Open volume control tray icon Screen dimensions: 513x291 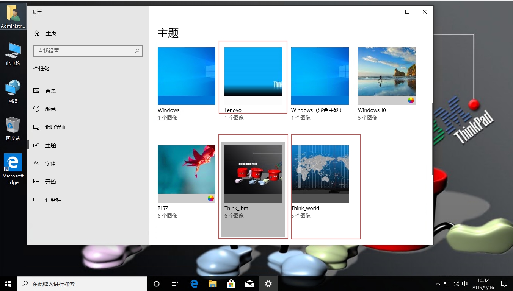coord(456,284)
